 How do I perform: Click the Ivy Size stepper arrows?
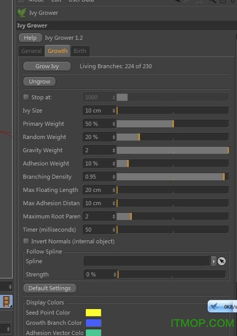tap(114, 110)
